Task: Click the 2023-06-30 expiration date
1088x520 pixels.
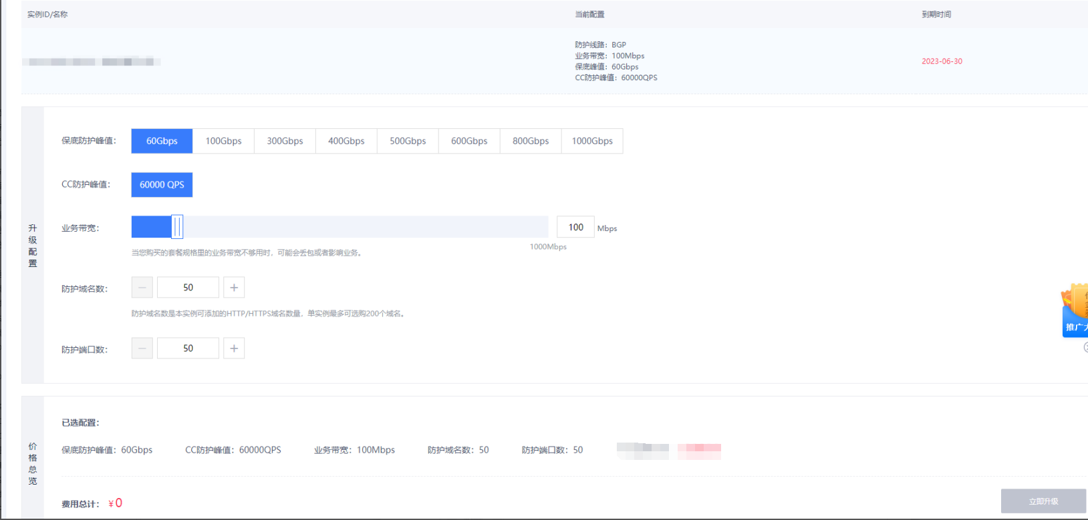Action: [x=942, y=61]
